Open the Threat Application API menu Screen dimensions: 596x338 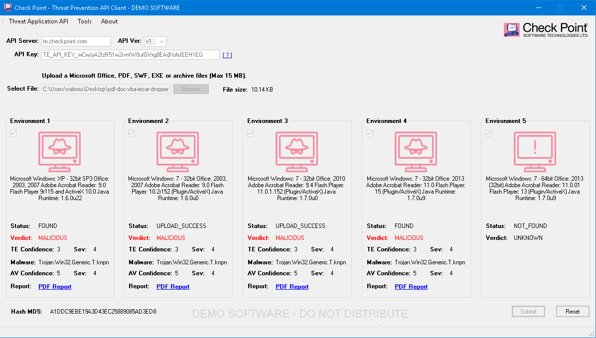coord(38,21)
